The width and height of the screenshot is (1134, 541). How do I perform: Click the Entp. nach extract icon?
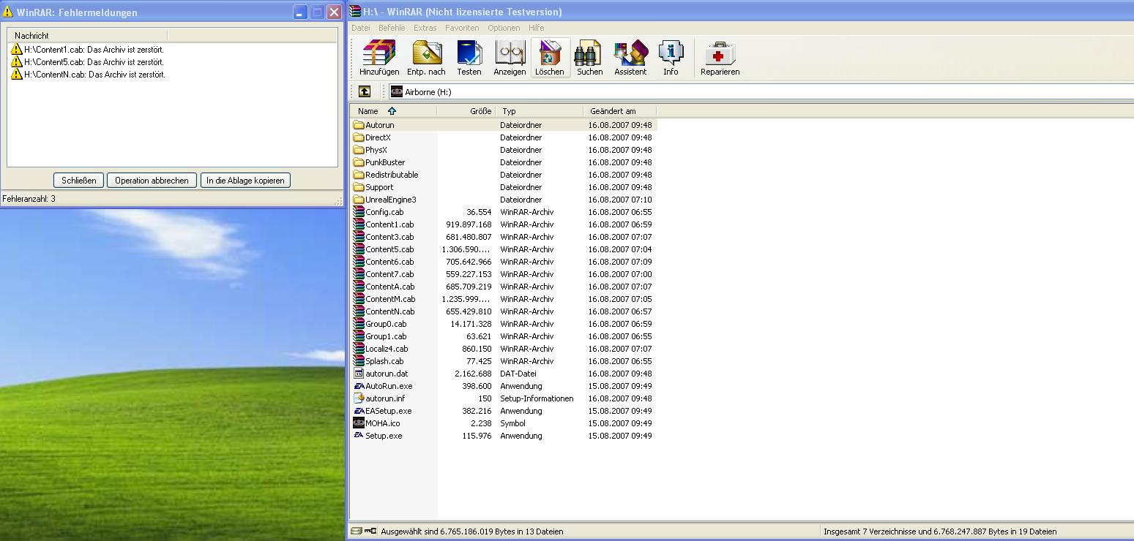click(x=426, y=58)
